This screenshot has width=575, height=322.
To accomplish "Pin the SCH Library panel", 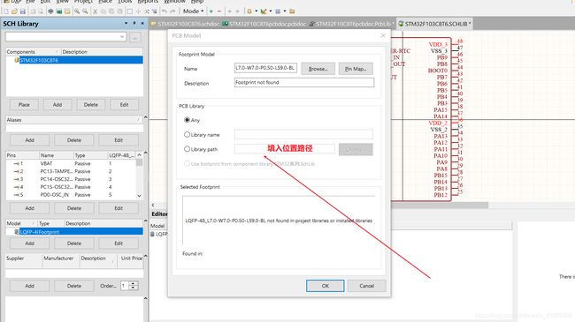I will [x=134, y=24].
